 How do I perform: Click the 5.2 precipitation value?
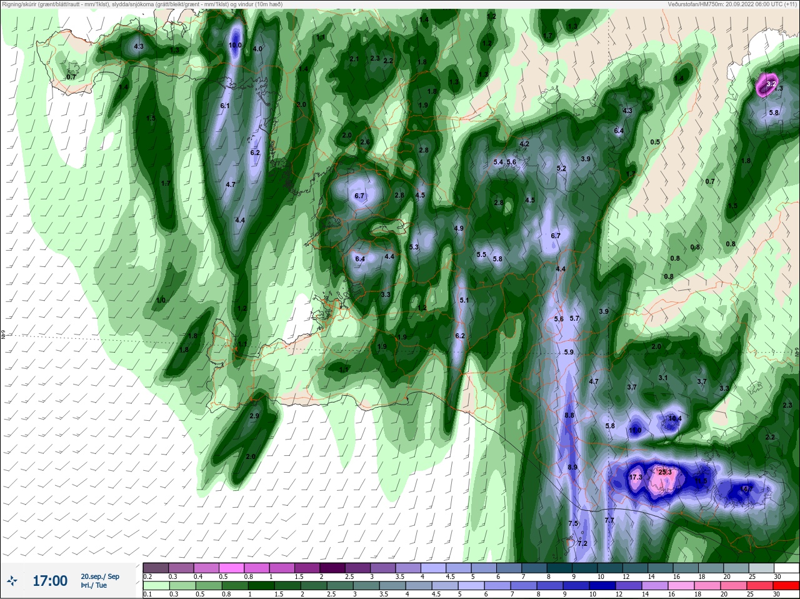(x=561, y=168)
